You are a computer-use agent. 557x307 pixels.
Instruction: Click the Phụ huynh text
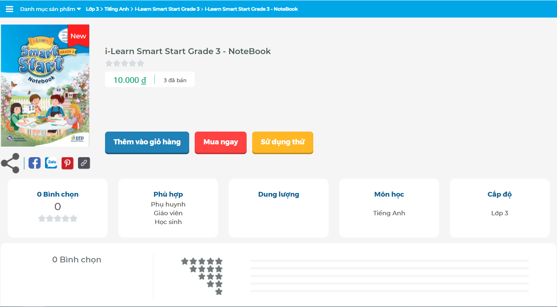coord(168,204)
